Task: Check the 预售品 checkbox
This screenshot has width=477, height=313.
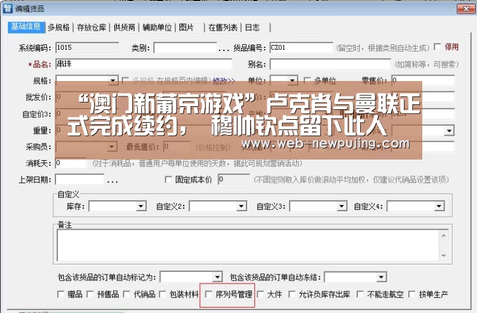Action: (90, 294)
